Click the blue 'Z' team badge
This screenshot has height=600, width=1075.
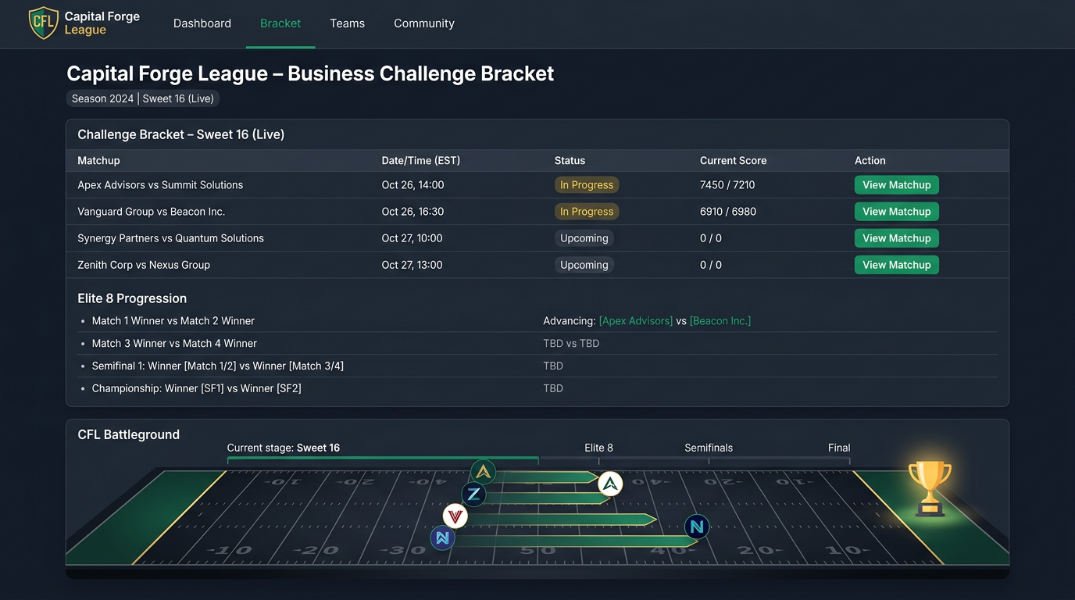pyautogui.click(x=473, y=495)
